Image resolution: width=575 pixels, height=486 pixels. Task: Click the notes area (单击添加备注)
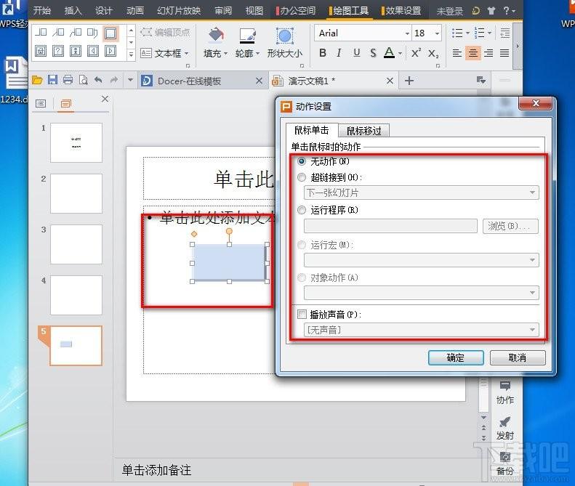(x=156, y=470)
